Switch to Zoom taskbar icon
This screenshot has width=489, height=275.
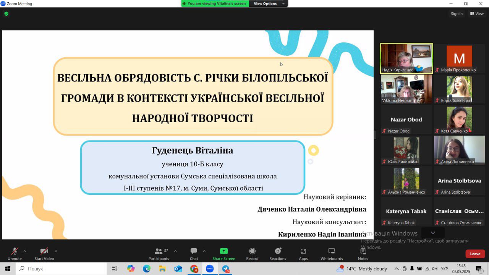[x=210, y=269]
